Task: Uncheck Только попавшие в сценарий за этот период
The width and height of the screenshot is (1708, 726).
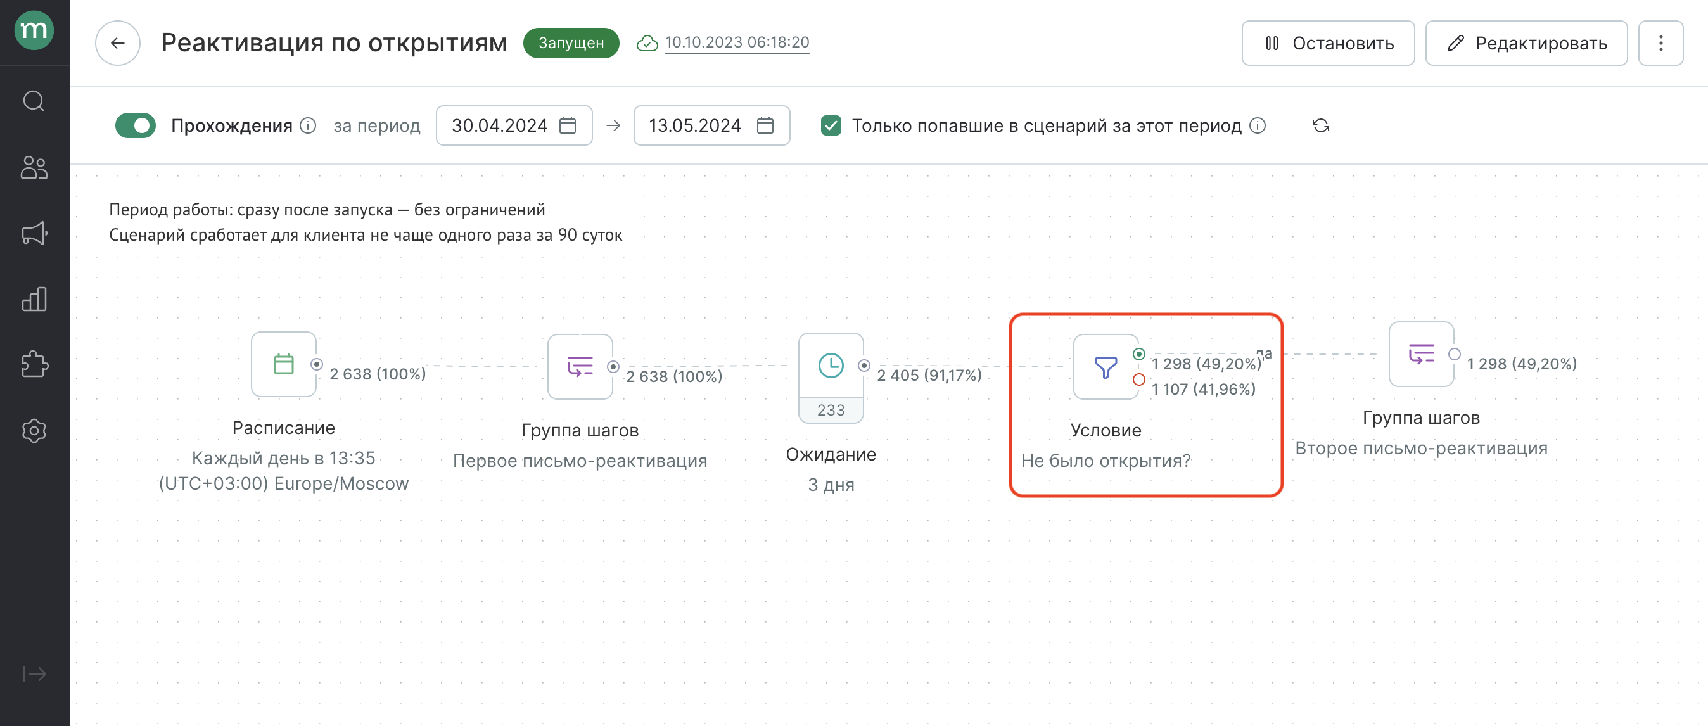Action: (x=831, y=125)
